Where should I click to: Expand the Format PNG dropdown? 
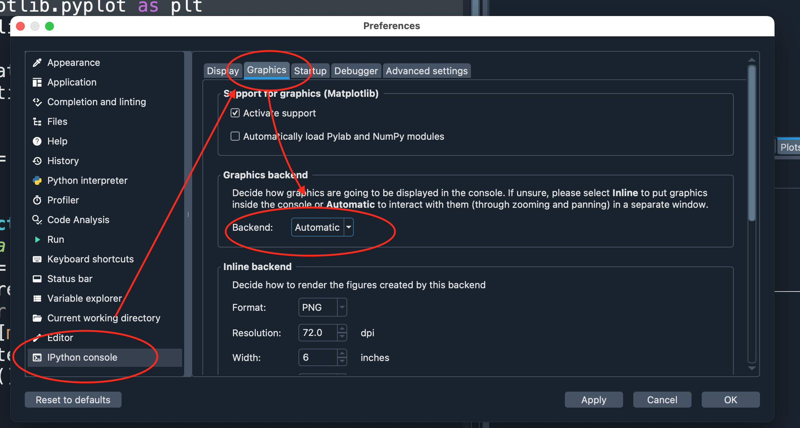click(x=322, y=308)
